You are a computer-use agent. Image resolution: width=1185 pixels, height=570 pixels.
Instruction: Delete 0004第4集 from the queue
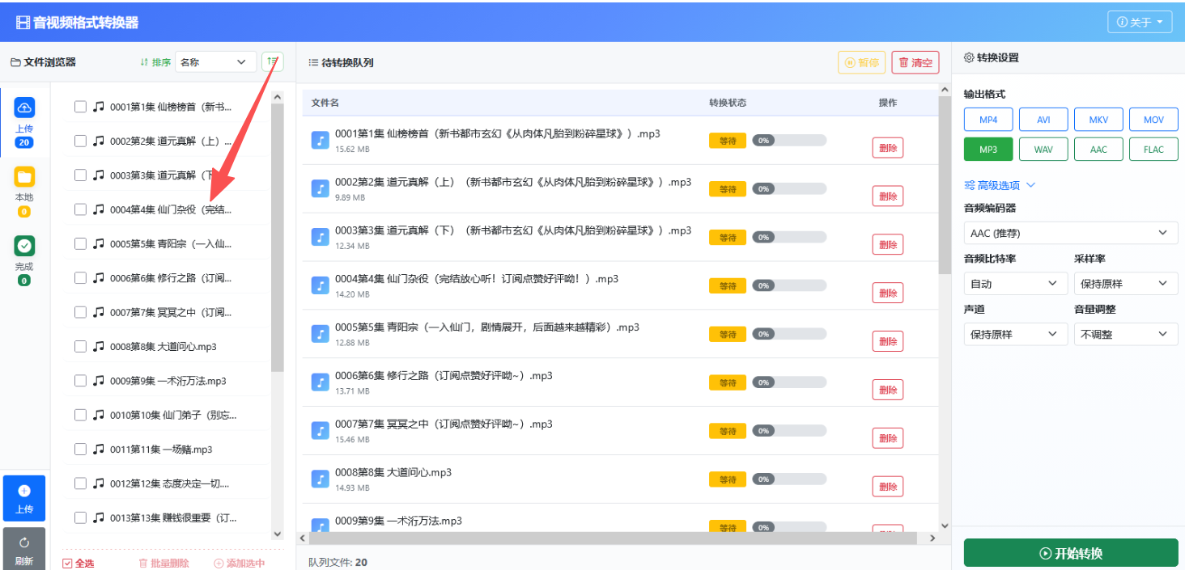tap(888, 293)
